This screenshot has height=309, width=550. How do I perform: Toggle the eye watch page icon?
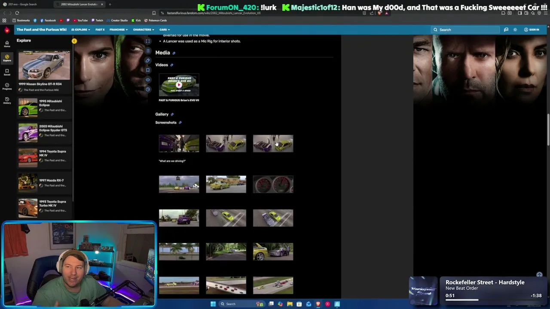147,80
